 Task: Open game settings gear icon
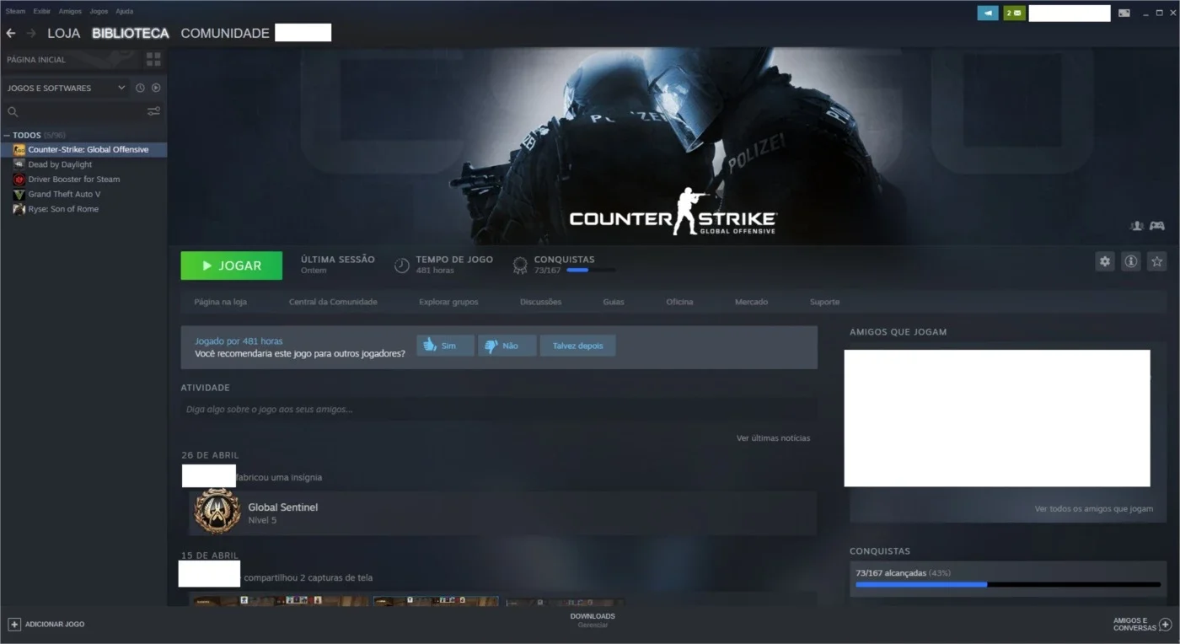point(1105,261)
